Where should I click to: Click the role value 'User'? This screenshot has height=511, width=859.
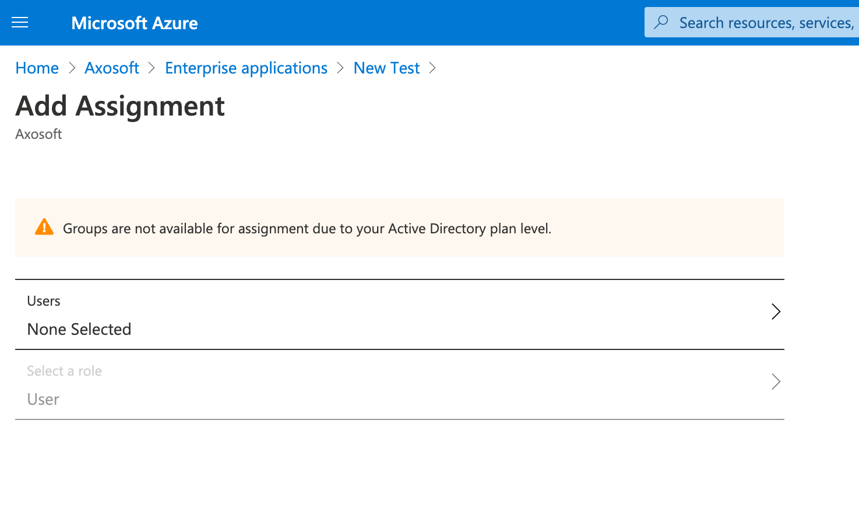click(x=43, y=400)
